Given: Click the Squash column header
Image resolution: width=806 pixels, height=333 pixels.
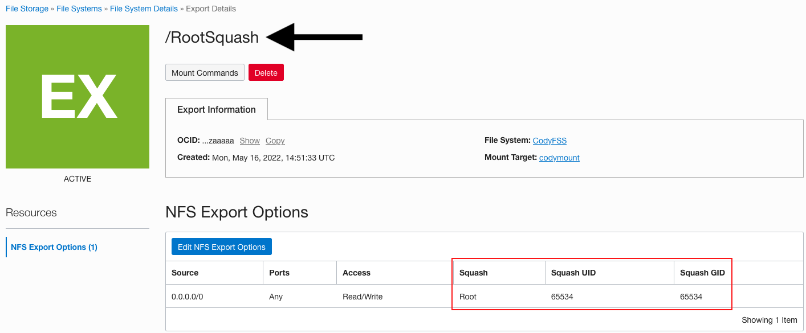Looking at the screenshot, I should pos(474,273).
